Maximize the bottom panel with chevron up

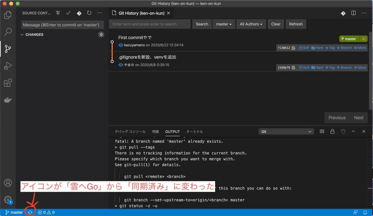(x=353, y=131)
